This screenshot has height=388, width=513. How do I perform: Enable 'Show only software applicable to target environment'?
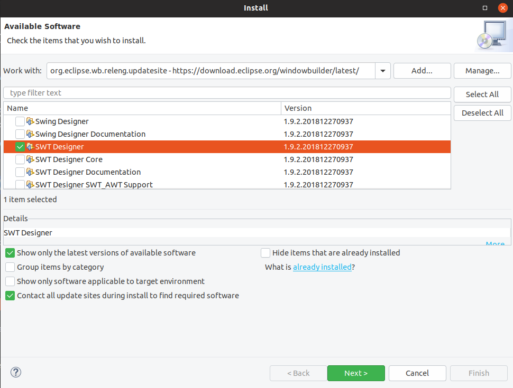point(10,281)
